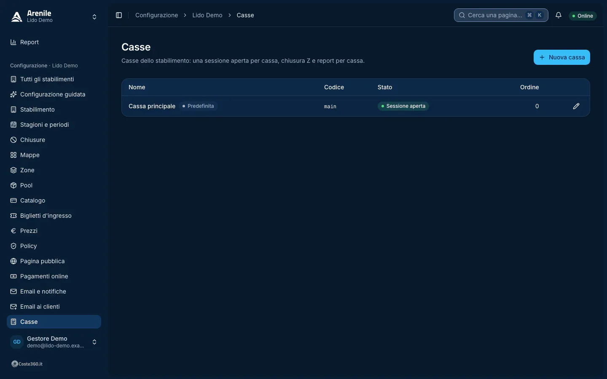Click the Zone layers icon

coord(13,170)
